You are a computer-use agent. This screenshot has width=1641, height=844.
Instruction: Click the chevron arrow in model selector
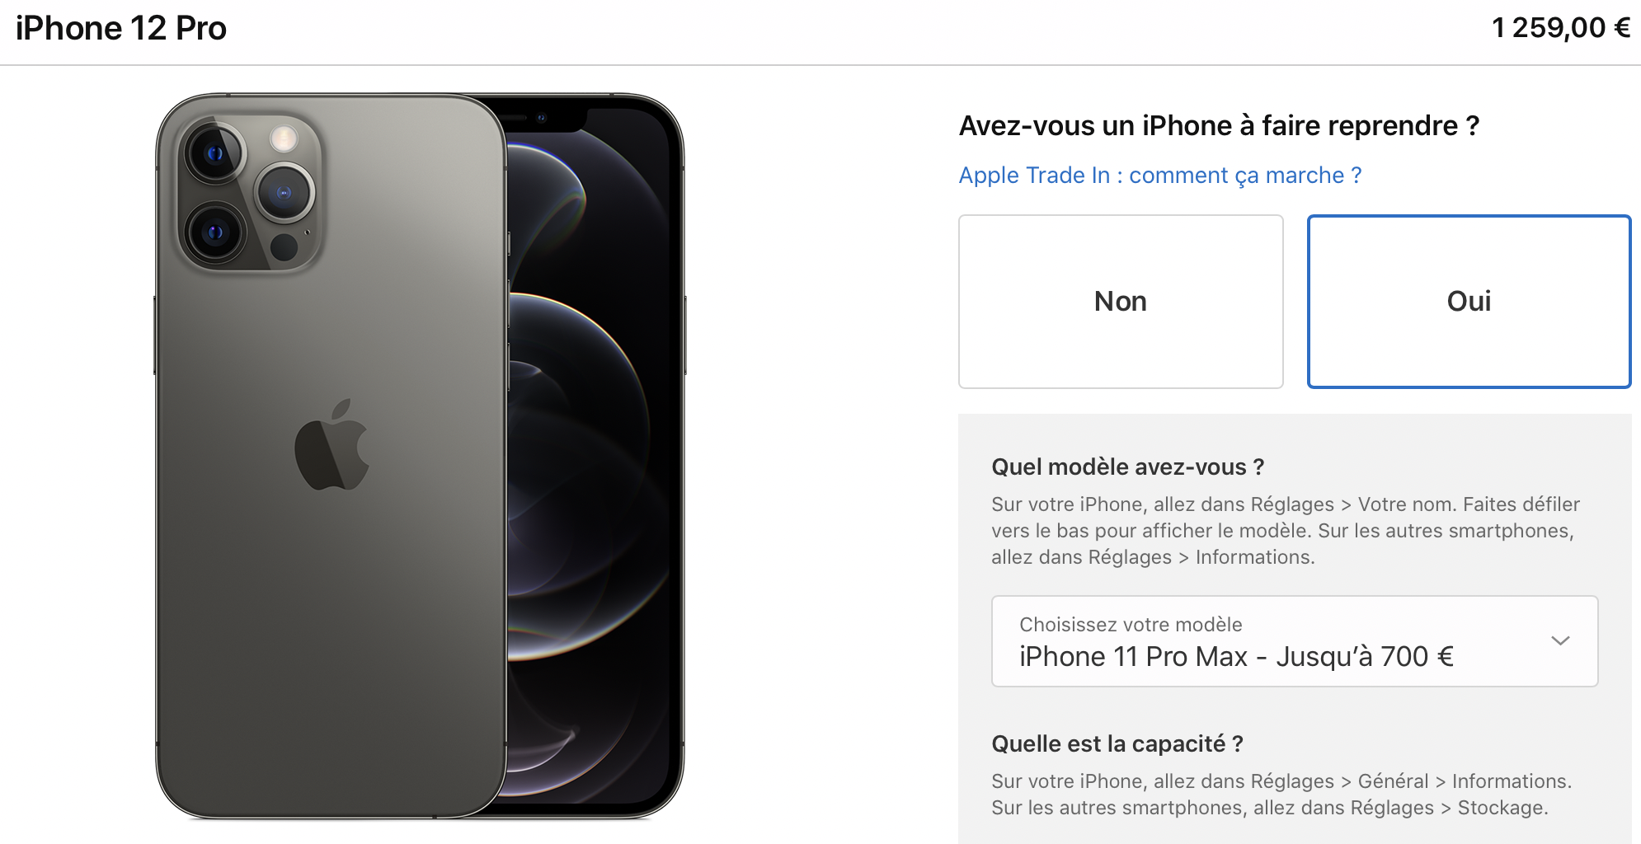point(1559,640)
